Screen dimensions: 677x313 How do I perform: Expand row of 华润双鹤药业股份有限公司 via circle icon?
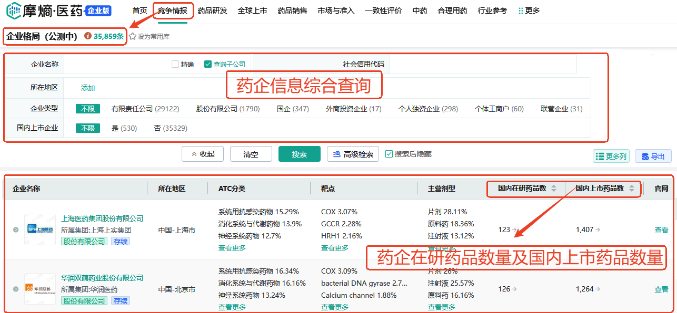(16, 289)
